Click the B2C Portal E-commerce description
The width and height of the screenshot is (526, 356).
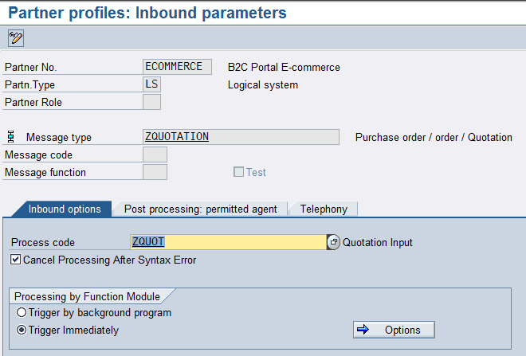pyautogui.click(x=284, y=67)
